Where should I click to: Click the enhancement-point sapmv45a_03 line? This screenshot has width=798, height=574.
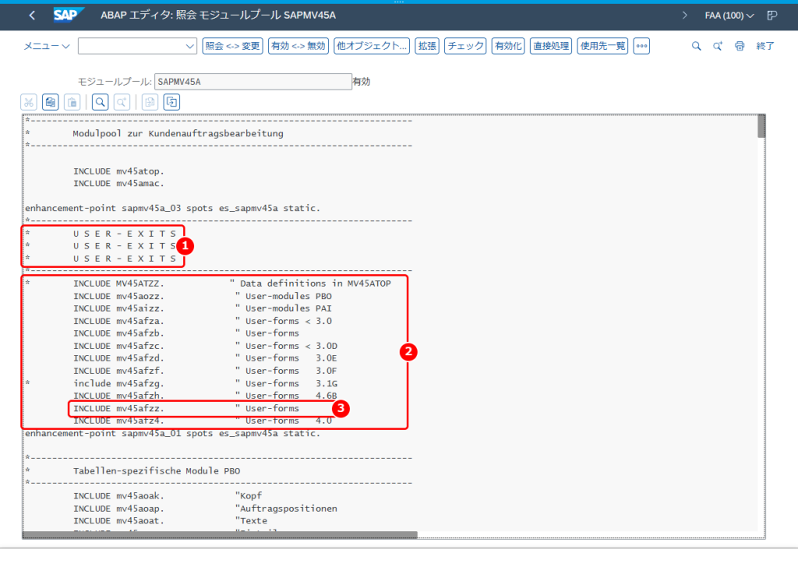click(172, 209)
